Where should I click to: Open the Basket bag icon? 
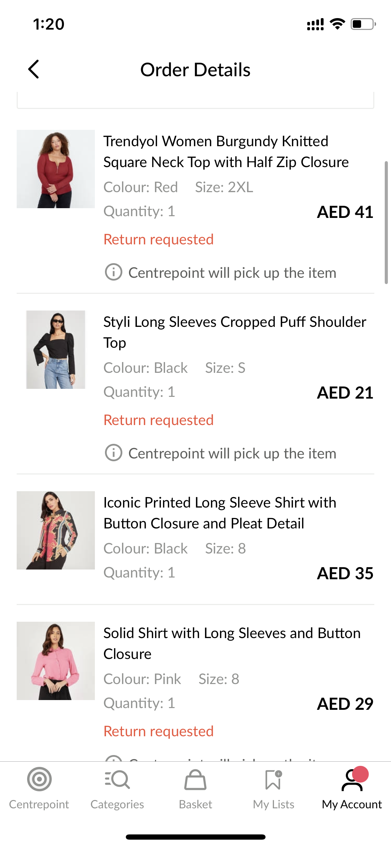[195, 780]
